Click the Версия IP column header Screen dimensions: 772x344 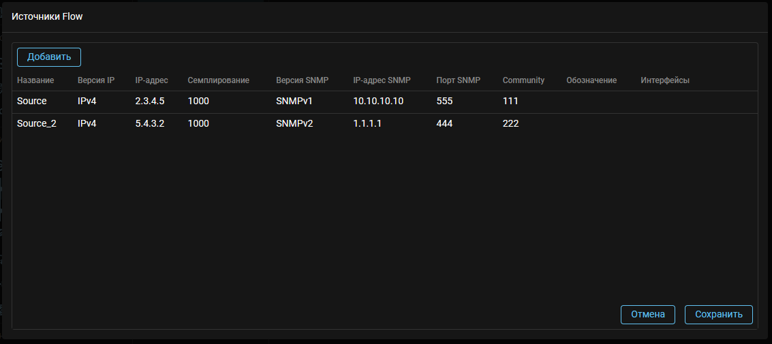tap(96, 80)
